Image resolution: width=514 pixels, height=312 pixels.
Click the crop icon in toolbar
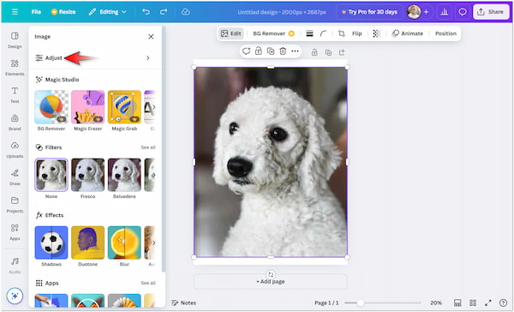pos(341,33)
